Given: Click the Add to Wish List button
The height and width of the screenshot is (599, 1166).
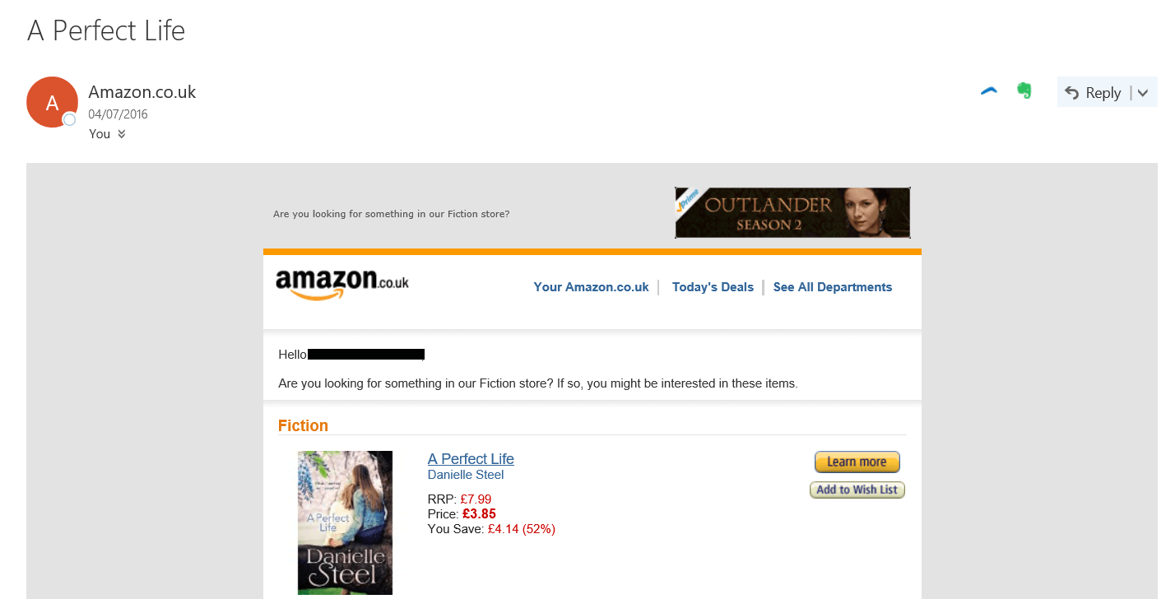Looking at the screenshot, I should click(x=857, y=490).
